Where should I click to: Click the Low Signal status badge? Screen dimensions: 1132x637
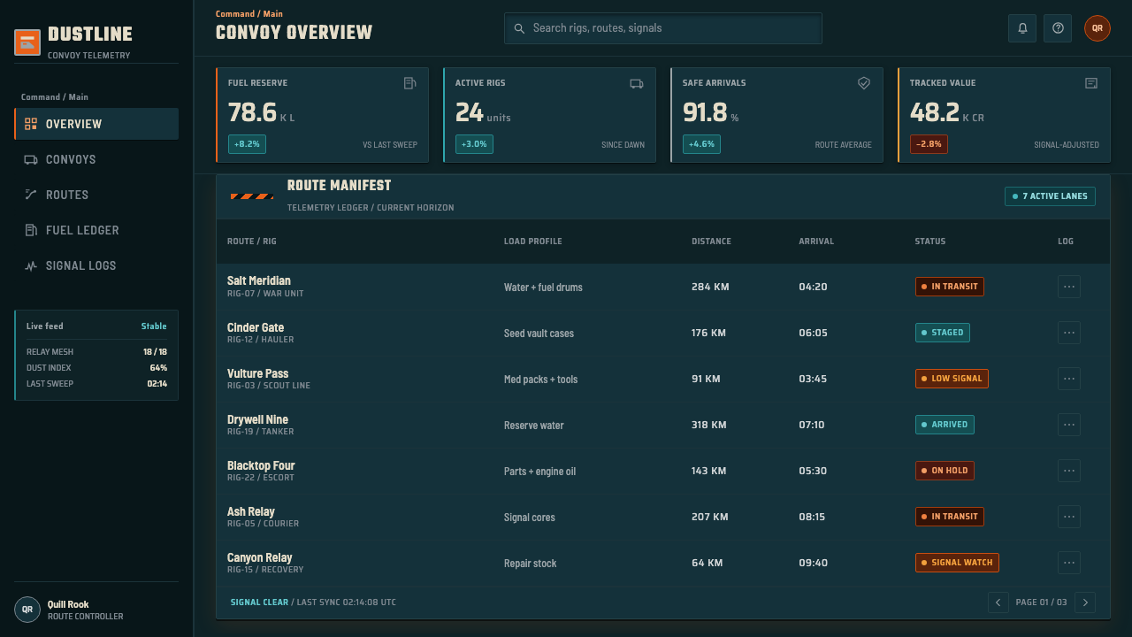(952, 379)
